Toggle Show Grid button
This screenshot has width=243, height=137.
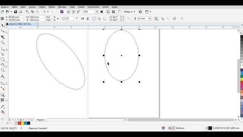click(x=114, y=12)
